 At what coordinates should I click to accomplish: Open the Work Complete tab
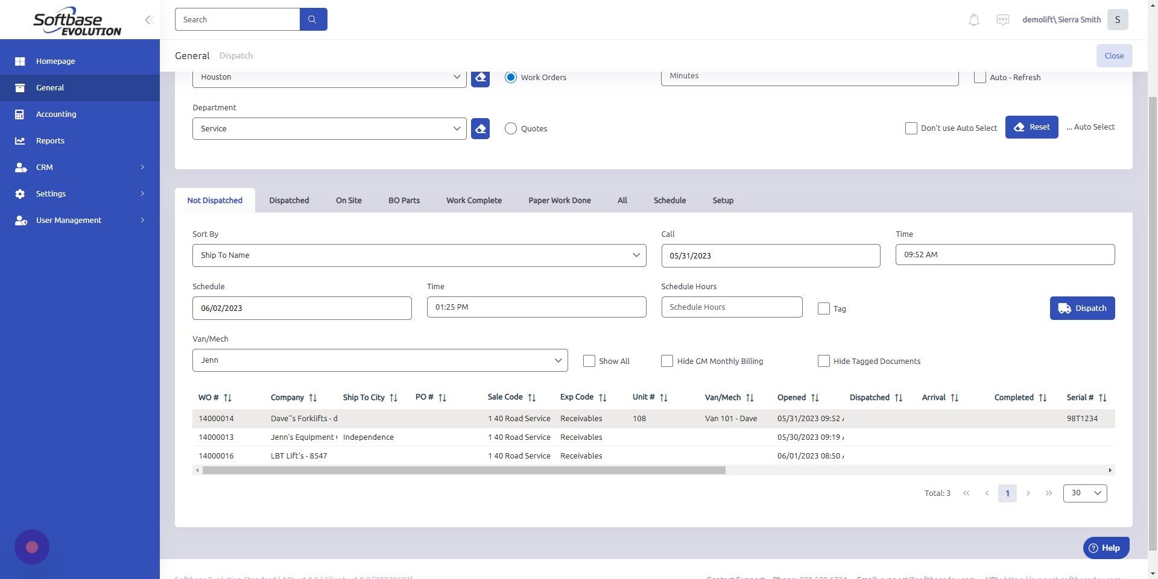coord(474,200)
